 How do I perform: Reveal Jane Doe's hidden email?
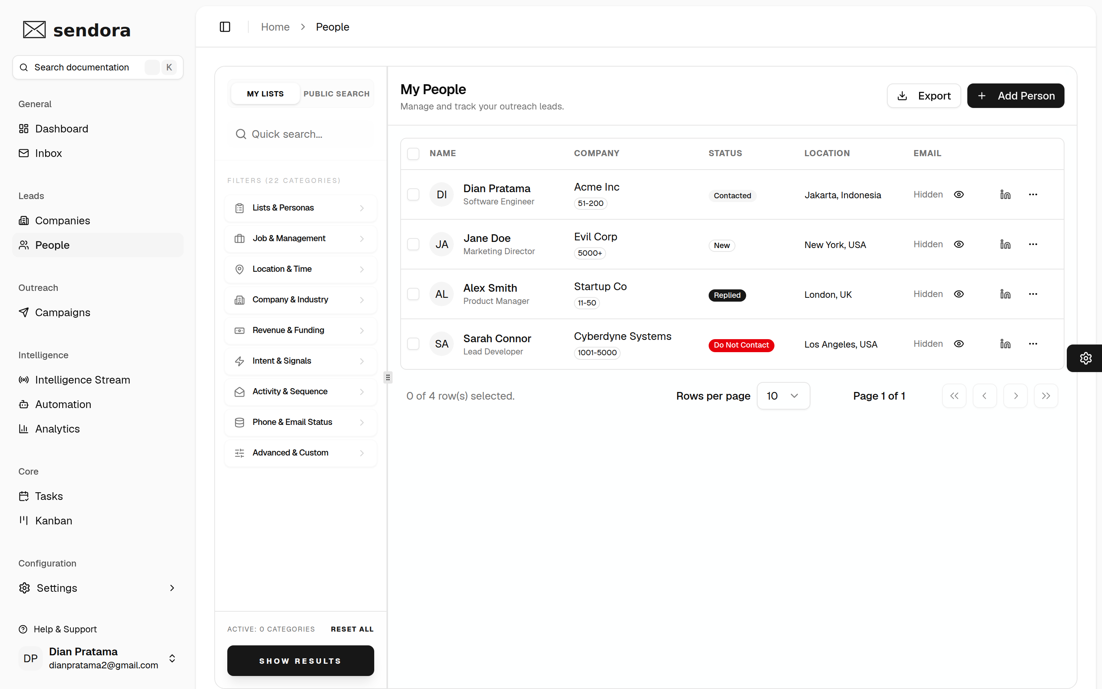pyautogui.click(x=959, y=244)
